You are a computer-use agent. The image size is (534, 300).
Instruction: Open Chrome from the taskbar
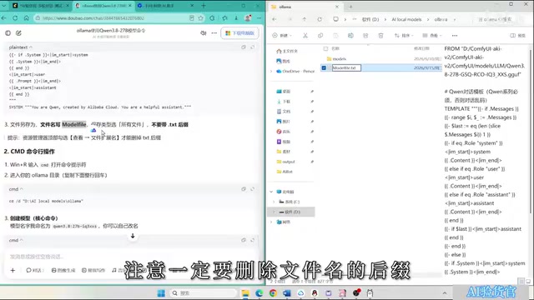click(273, 293)
